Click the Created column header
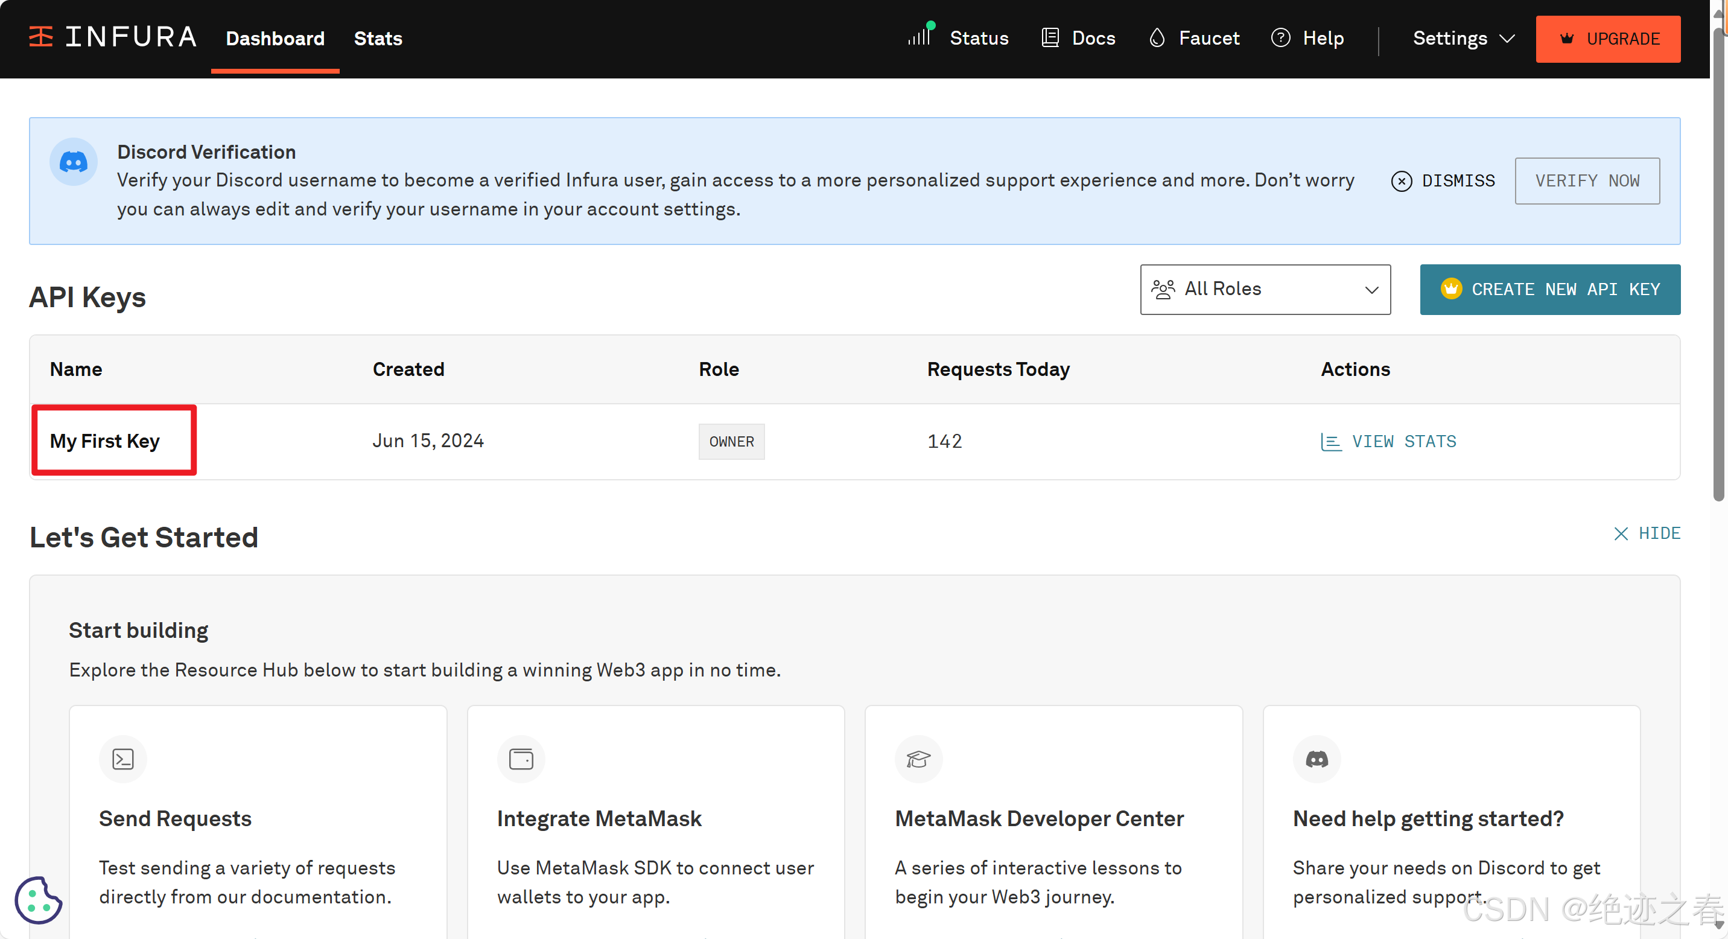Image resolution: width=1728 pixels, height=939 pixels. pyautogui.click(x=408, y=369)
